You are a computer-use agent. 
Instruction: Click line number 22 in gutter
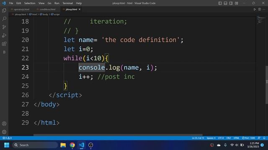25,58
